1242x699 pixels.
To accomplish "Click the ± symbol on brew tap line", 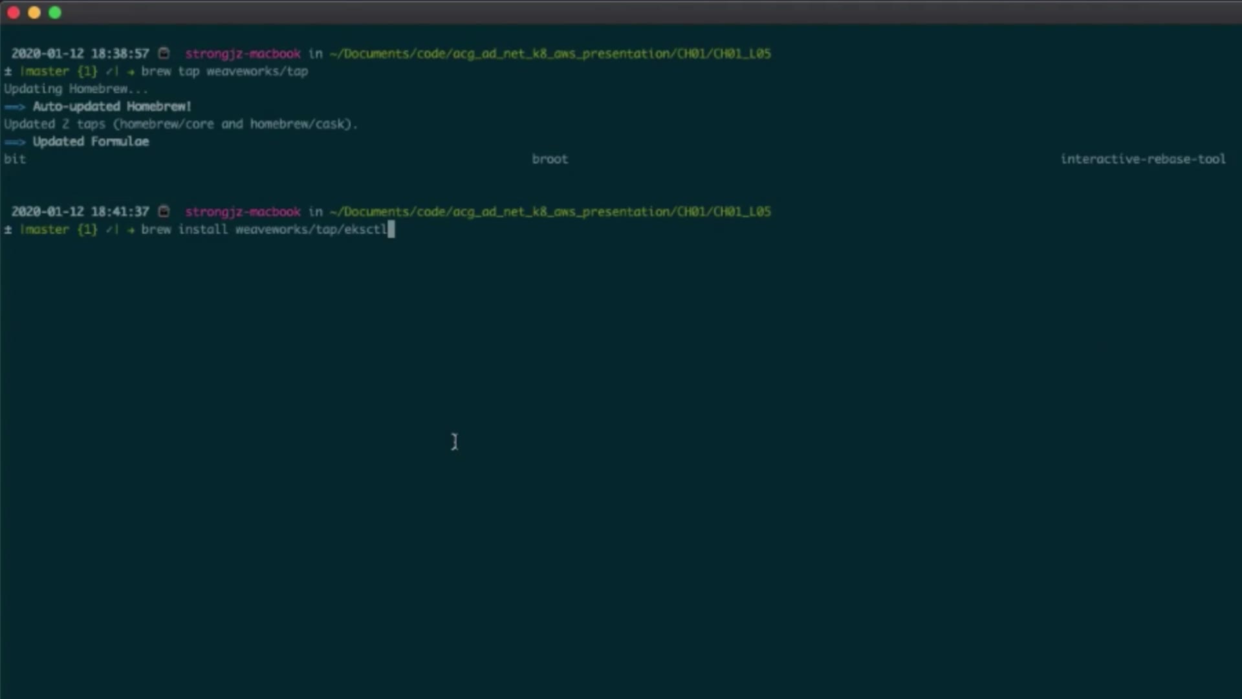I will click(x=8, y=72).
